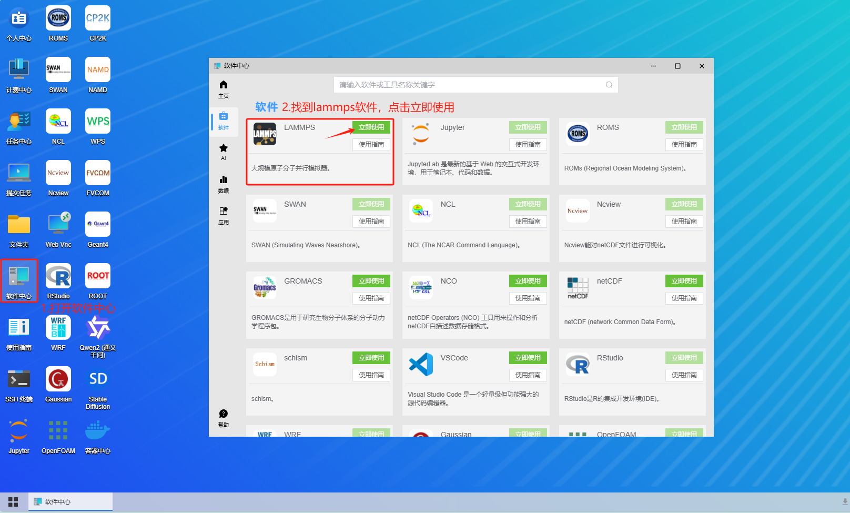This screenshot has width=850, height=513.
Task: Click the LAMMPS logo thumbnail
Action: (265, 134)
